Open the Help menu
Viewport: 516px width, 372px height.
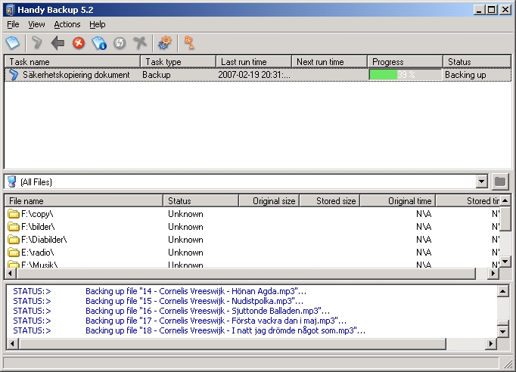point(98,24)
